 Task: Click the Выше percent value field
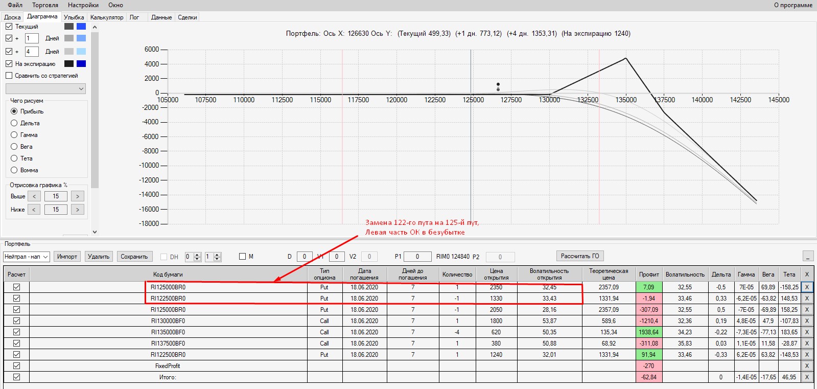point(56,196)
